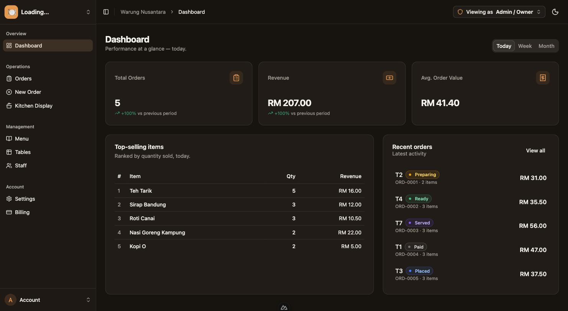Click the Kitchen Display pot icon
The height and width of the screenshot is (311, 568).
point(9,106)
